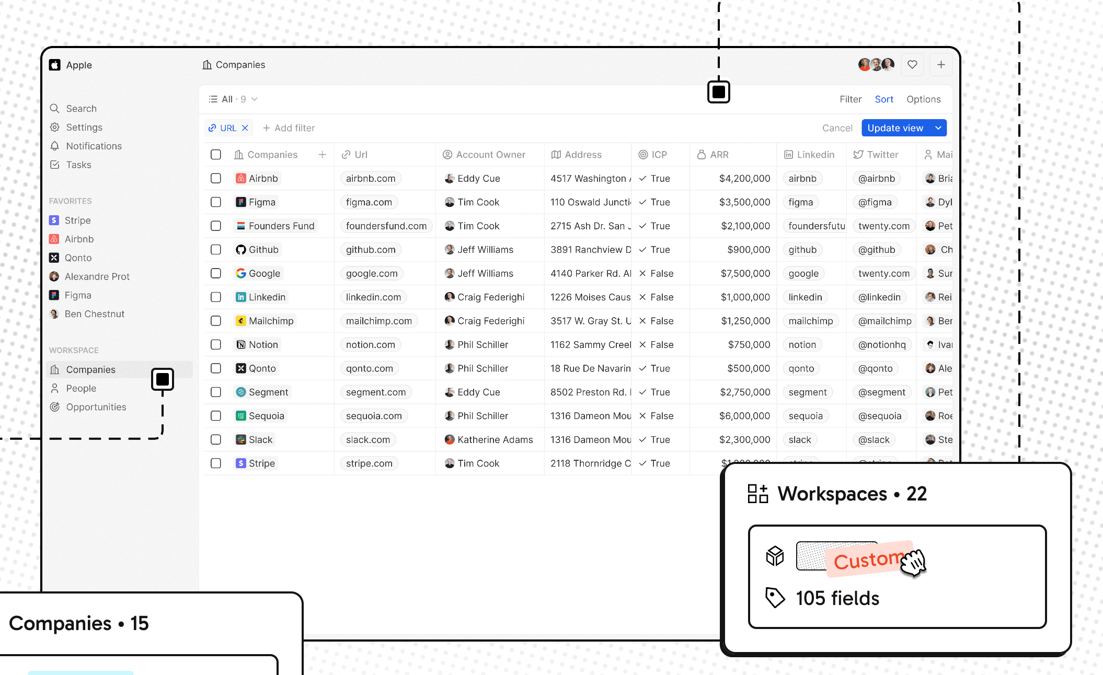This screenshot has width=1103, height=675.
Task: Toggle the select-all header checkbox
Action: [216, 155]
